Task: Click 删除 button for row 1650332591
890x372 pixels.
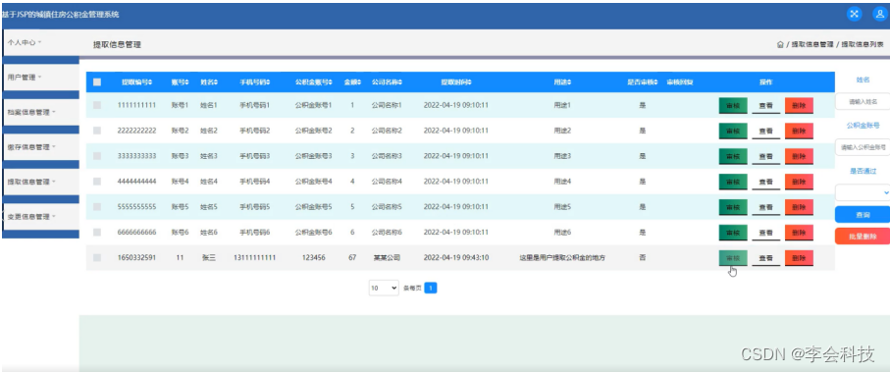Action: coord(799,258)
